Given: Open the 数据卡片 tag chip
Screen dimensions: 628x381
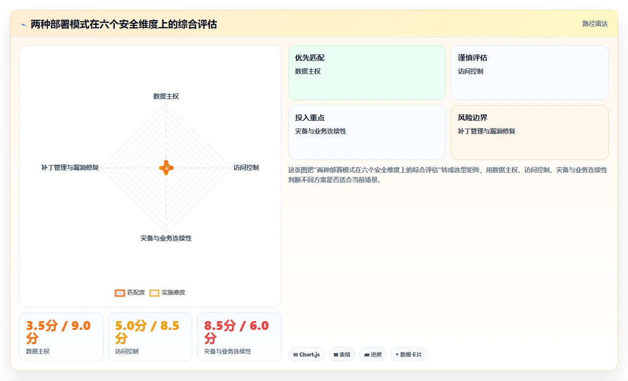Looking at the screenshot, I should 409,354.
